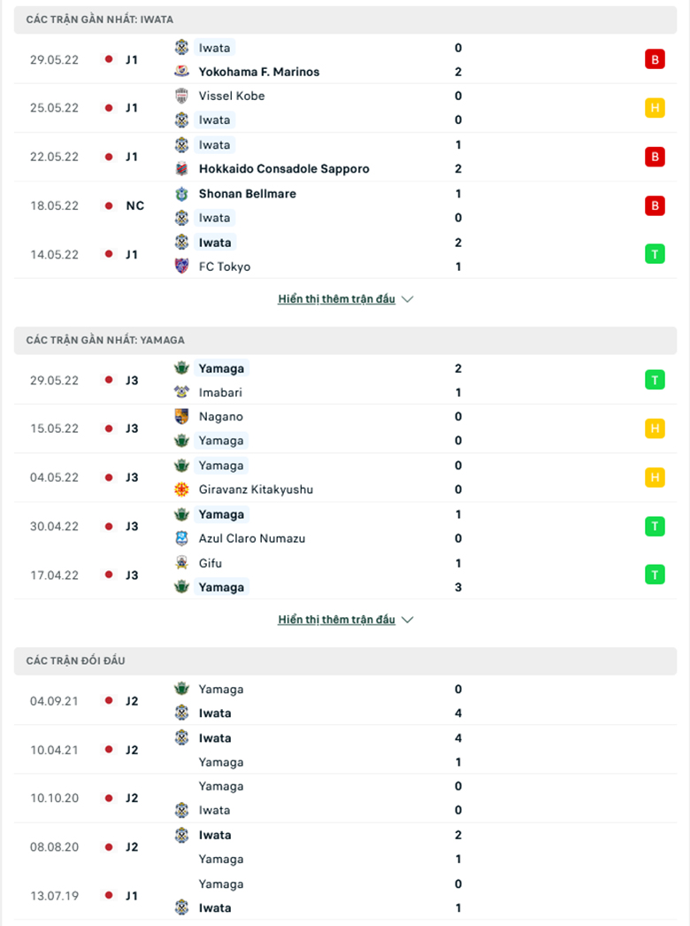Image resolution: width=690 pixels, height=926 pixels.
Task: Click the Vissel Kobe team crest
Action: 182,96
